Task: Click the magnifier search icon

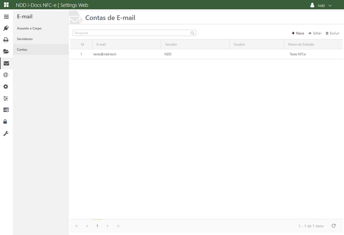Action: [192, 33]
